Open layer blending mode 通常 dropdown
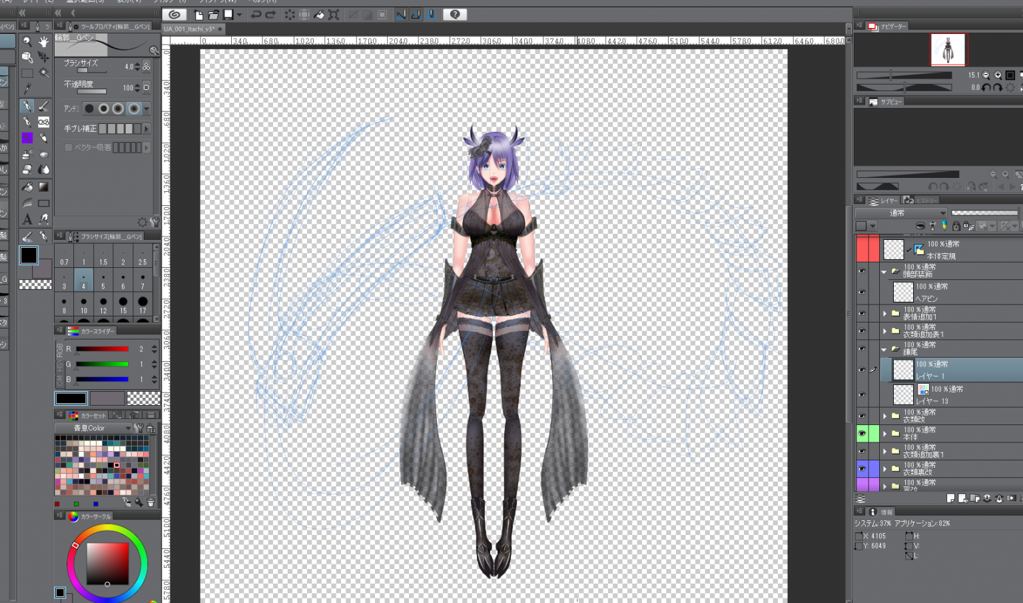Viewport: 1023px width, 603px height. click(901, 213)
